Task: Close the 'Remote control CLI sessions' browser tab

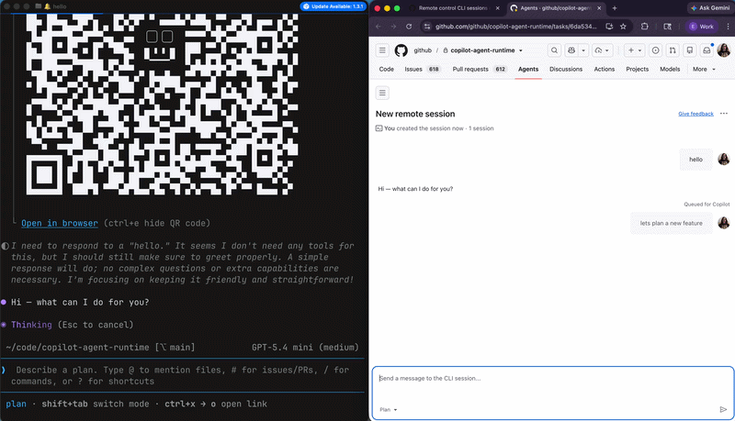Action: coord(497,8)
